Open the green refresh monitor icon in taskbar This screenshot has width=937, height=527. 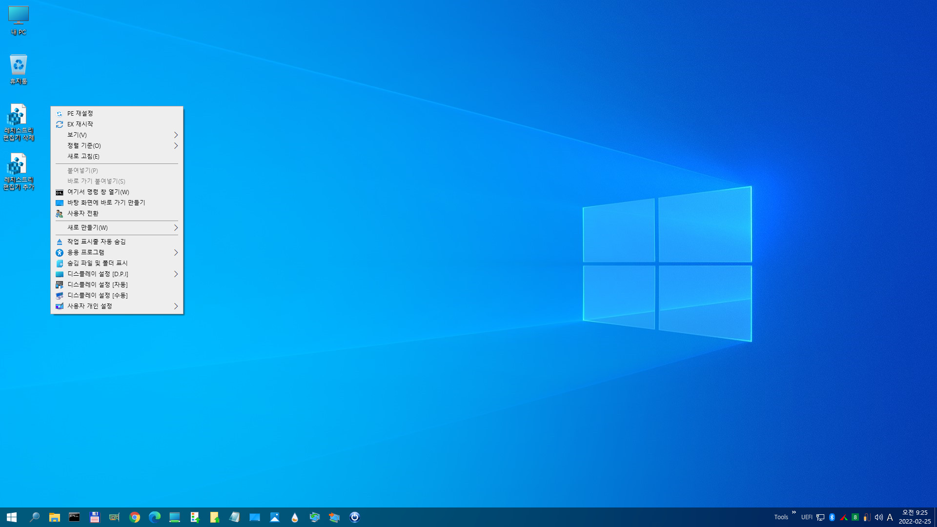tap(315, 517)
